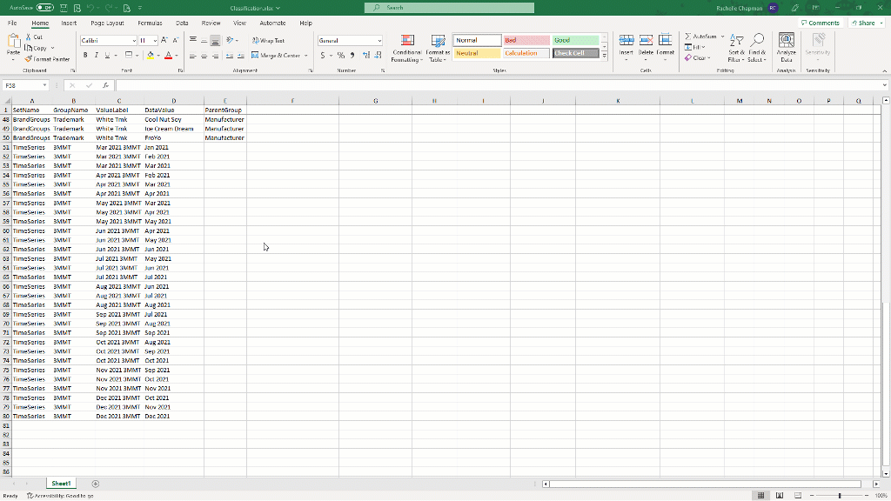Toggle Italic formatting
This screenshot has width=891, height=501.
pos(96,56)
